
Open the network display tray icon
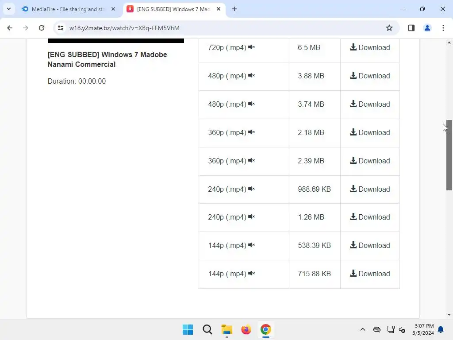[x=391, y=329]
